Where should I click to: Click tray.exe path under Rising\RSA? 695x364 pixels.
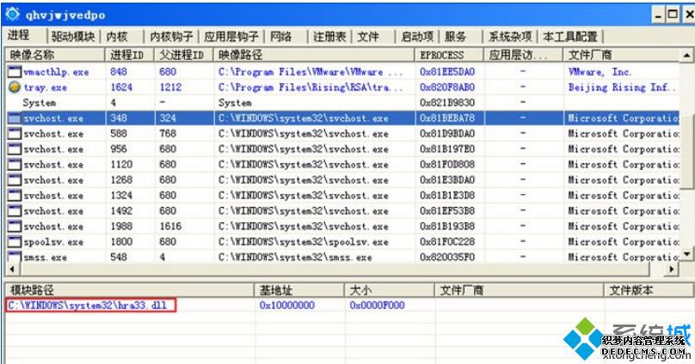[311, 87]
